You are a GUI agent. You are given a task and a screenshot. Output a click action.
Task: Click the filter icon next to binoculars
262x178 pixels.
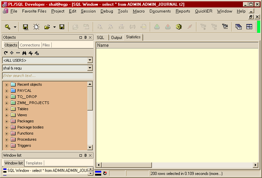point(30,53)
